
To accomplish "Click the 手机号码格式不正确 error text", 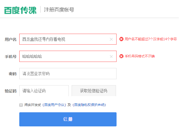I will [x=140, y=56].
